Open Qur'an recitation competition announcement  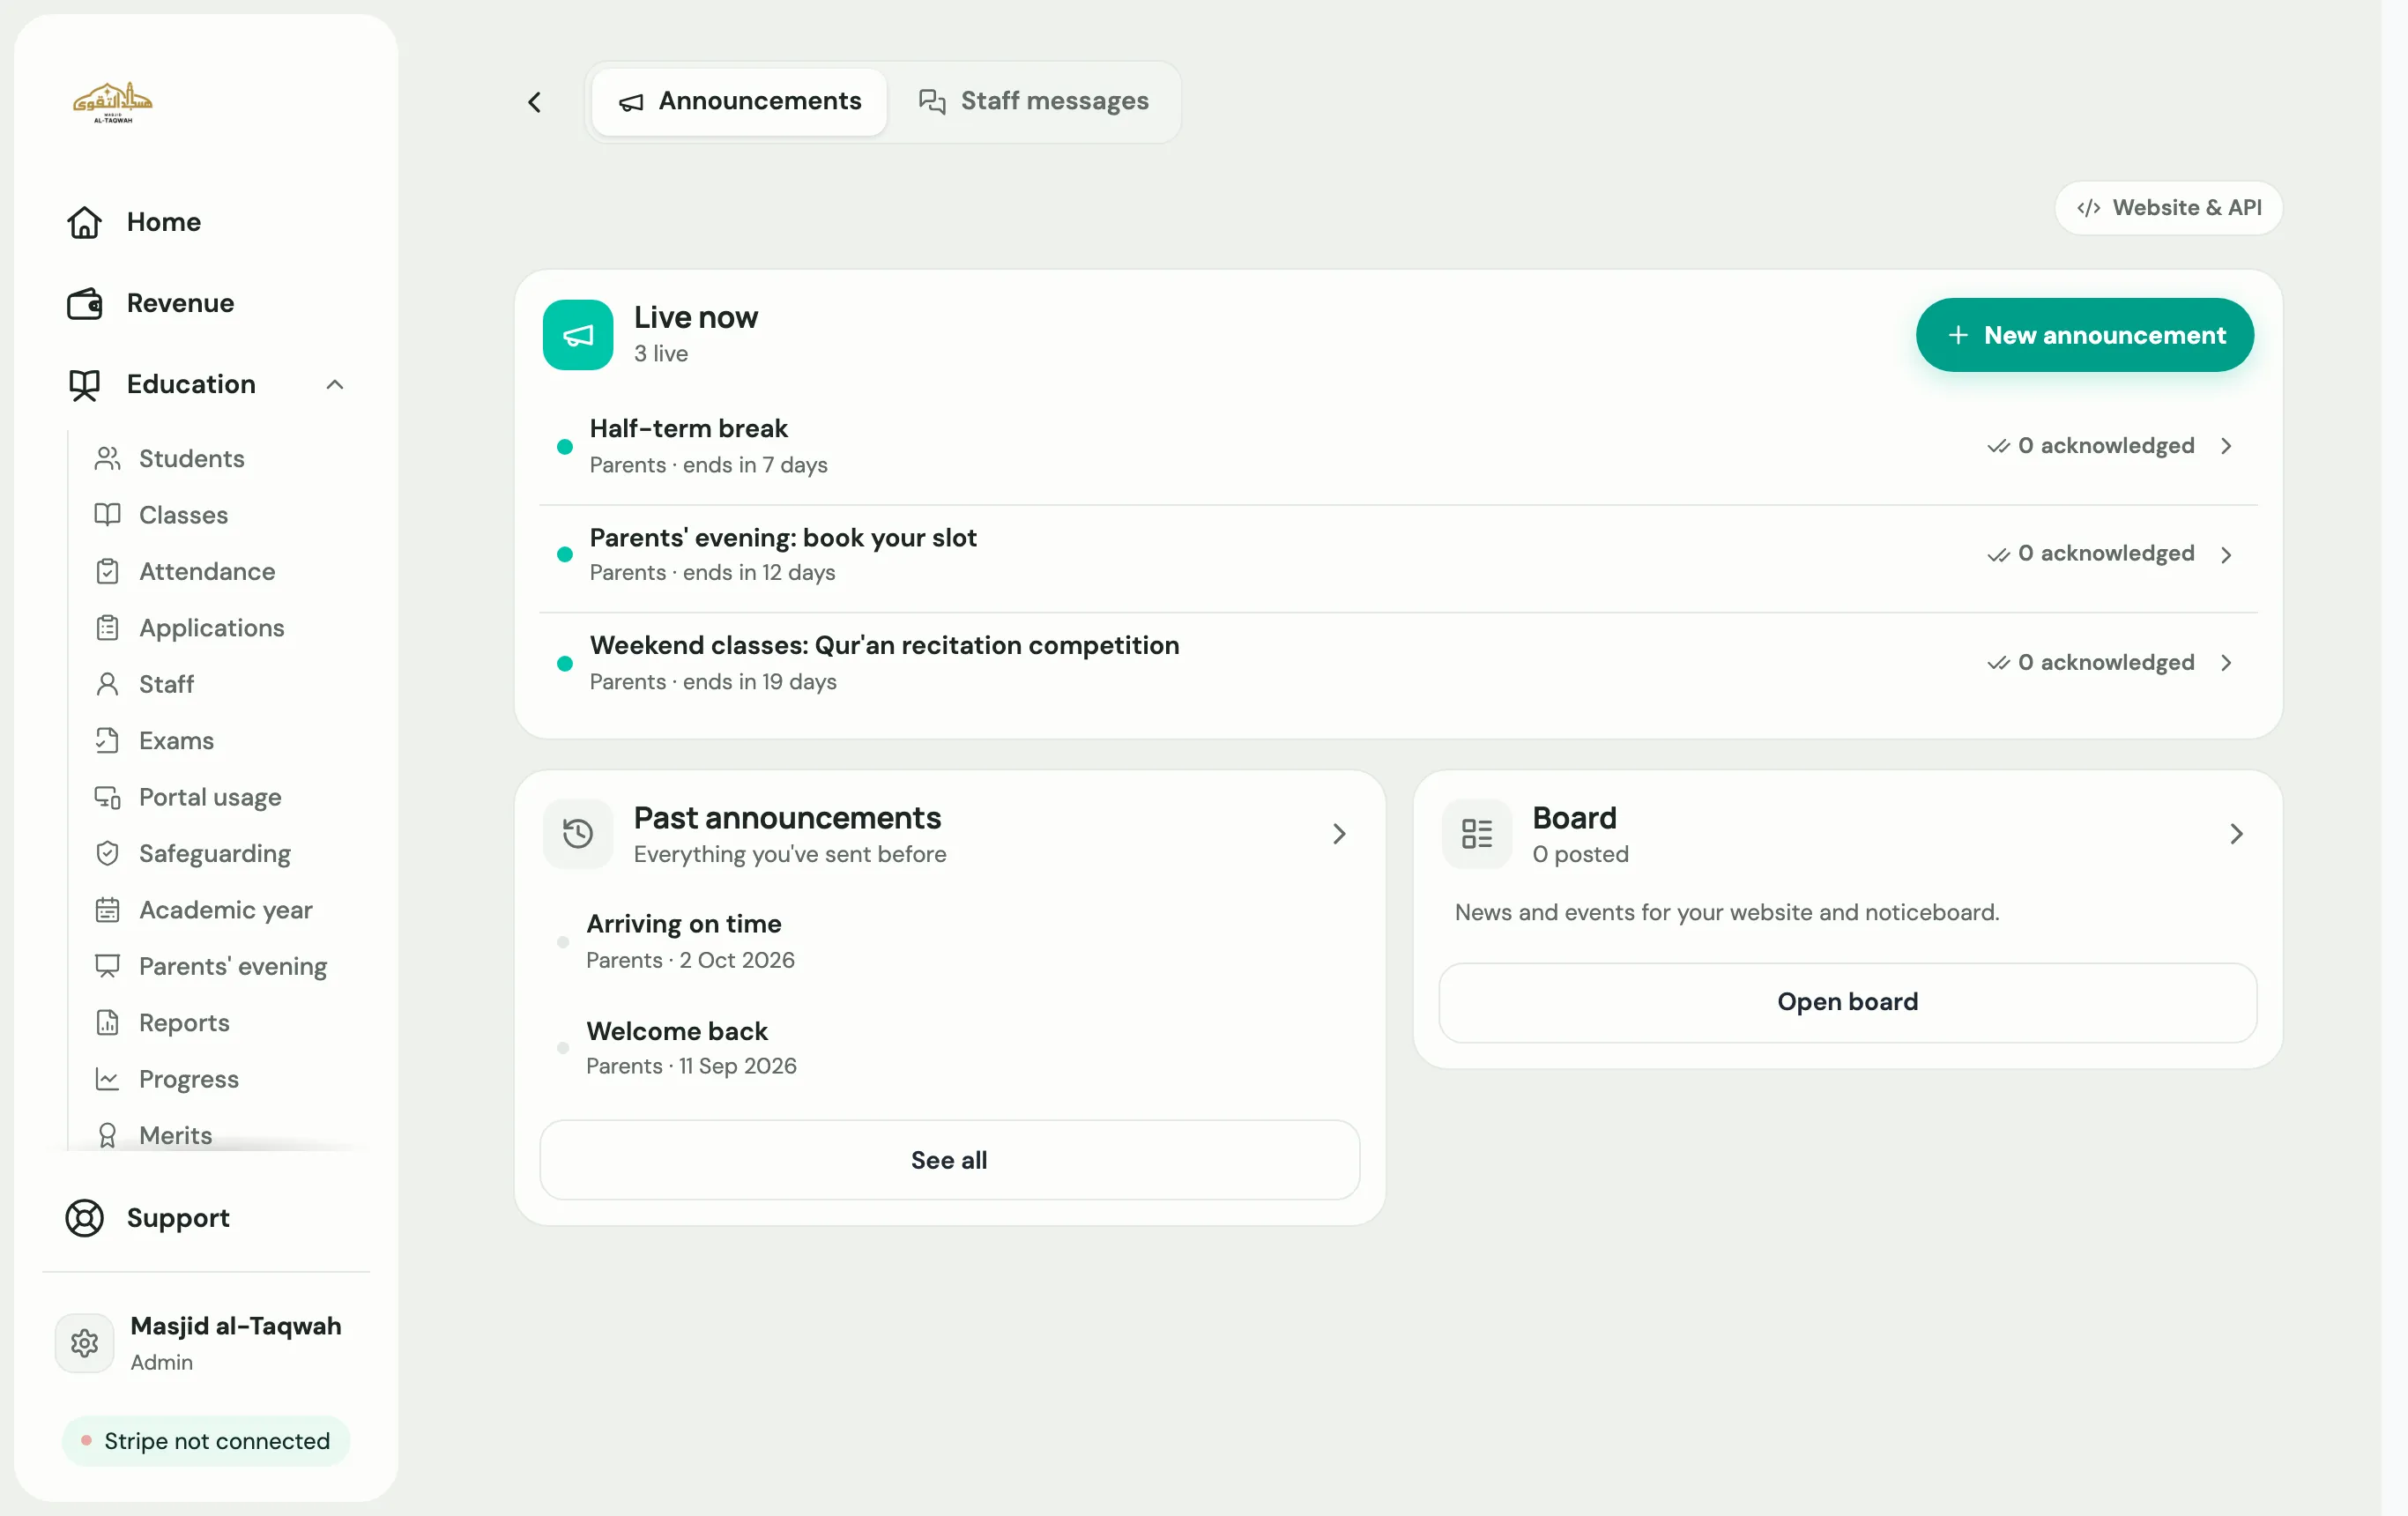[1398, 663]
